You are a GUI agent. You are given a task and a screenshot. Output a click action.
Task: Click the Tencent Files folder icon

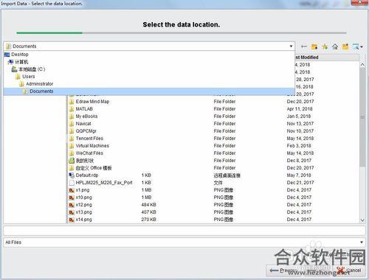[x=72, y=139]
